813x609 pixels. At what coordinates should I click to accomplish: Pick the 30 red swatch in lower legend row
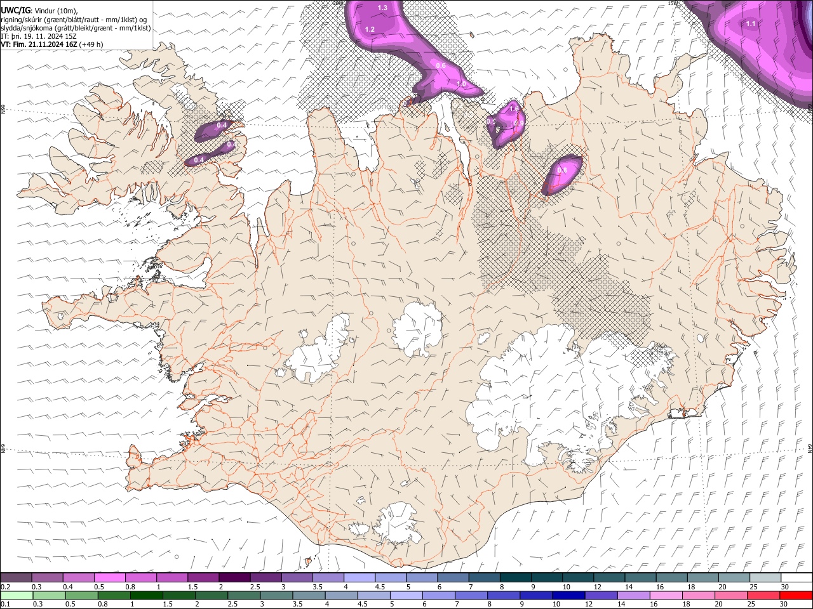[x=796, y=595]
